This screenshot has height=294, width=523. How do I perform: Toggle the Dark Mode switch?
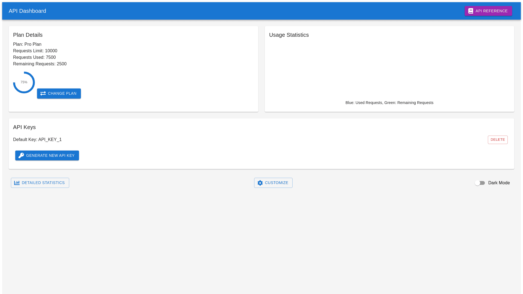(480, 183)
